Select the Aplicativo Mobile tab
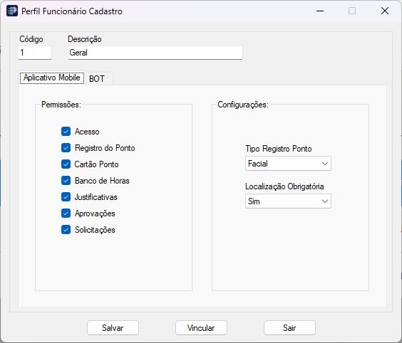Viewport: 402px width, 343px height. [52, 78]
